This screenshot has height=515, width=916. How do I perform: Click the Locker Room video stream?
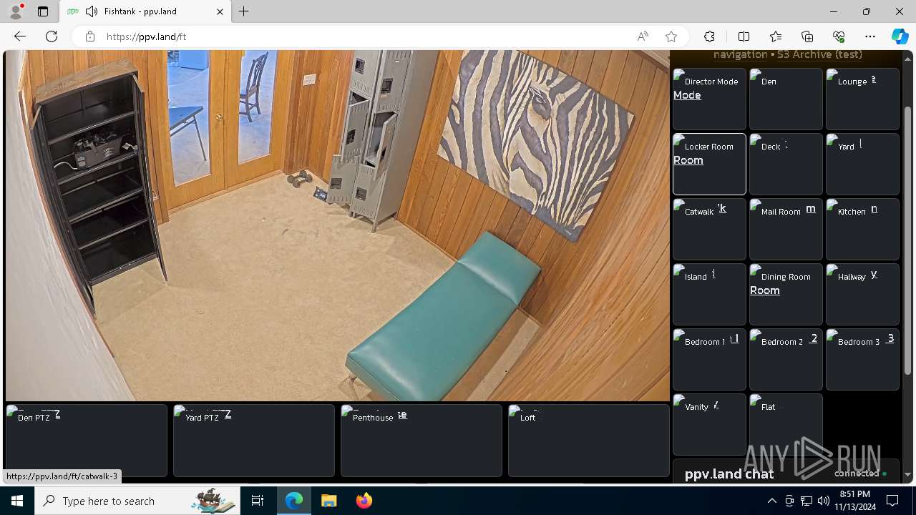pyautogui.click(x=338, y=225)
